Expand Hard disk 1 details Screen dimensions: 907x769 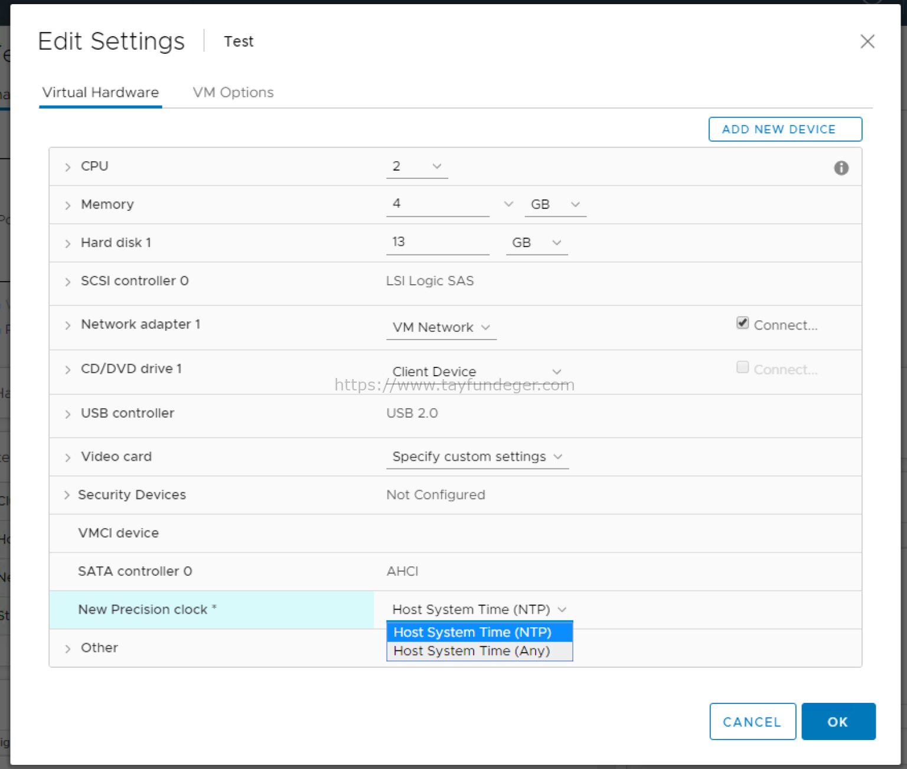click(67, 243)
